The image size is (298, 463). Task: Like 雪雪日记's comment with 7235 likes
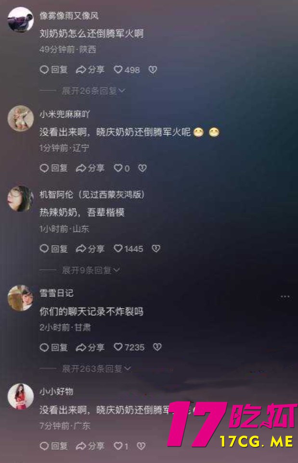[x=129, y=347]
